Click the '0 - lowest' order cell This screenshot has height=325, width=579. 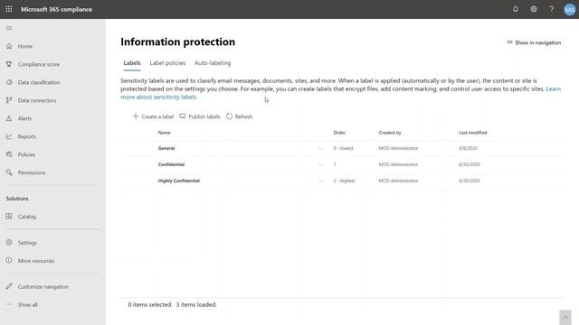point(343,148)
